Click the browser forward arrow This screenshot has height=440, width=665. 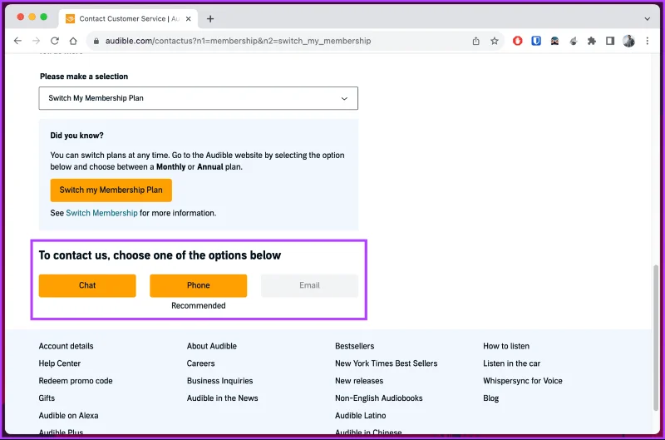36,41
